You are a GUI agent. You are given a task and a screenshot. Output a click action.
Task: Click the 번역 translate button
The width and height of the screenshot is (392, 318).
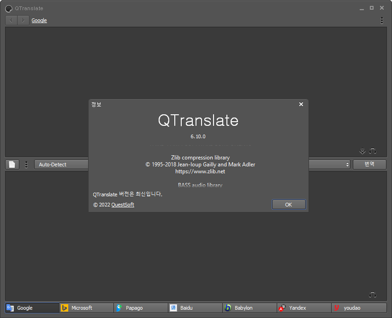[369, 165]
